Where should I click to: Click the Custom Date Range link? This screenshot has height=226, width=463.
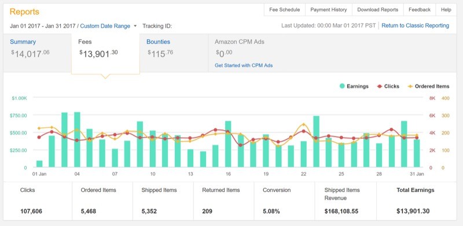(x=105, y=26)
